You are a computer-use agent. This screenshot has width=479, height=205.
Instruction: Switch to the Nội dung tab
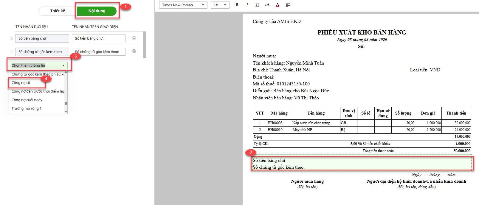pyautogui.click(x=97, y=11)
